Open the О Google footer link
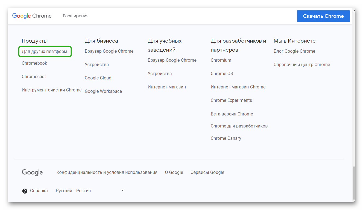Viewport: 363px width, 211px height. click(174, 172)
